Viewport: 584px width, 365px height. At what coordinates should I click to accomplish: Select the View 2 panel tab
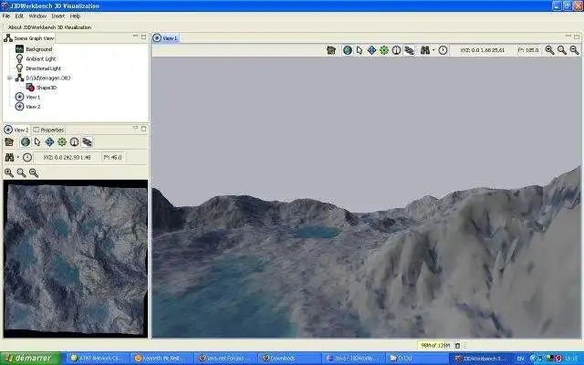pyautogui.click(x=16, y=130)
